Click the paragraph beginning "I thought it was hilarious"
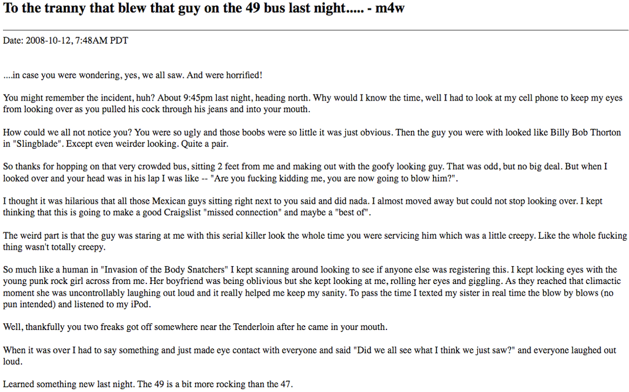 pyautogui.click(x=302, y=207)
